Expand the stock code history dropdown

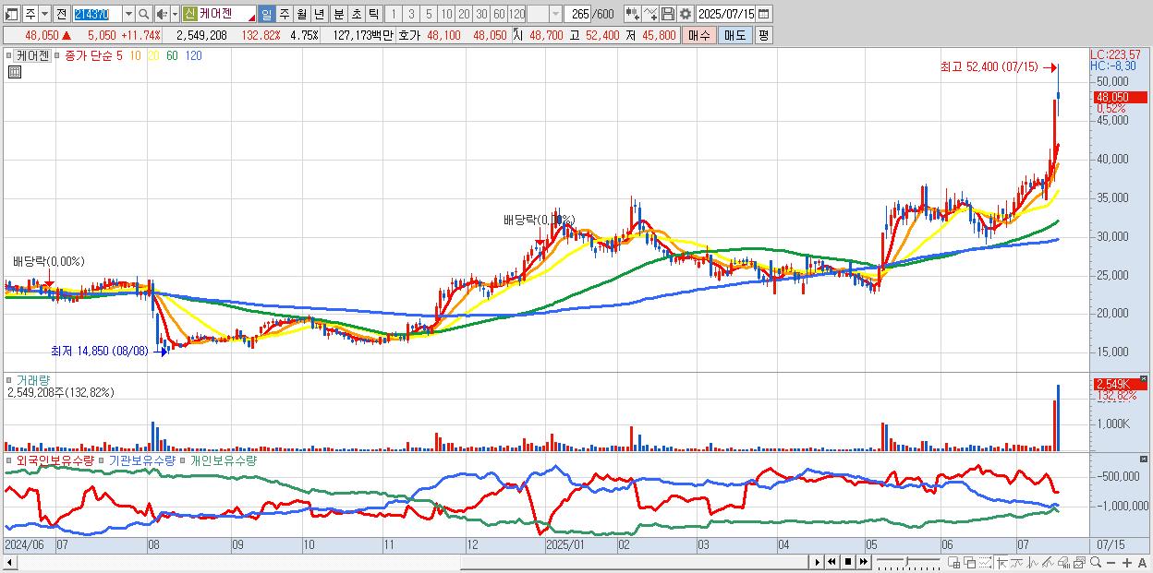point(129,14)
